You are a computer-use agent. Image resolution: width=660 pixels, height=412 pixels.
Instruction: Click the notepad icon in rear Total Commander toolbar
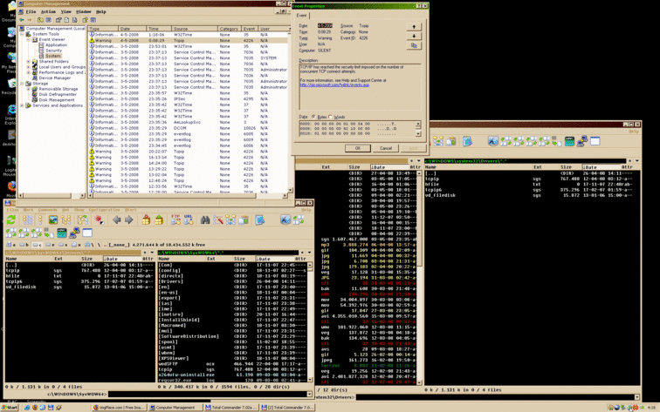pyautogui.click(x=467, y=141)
